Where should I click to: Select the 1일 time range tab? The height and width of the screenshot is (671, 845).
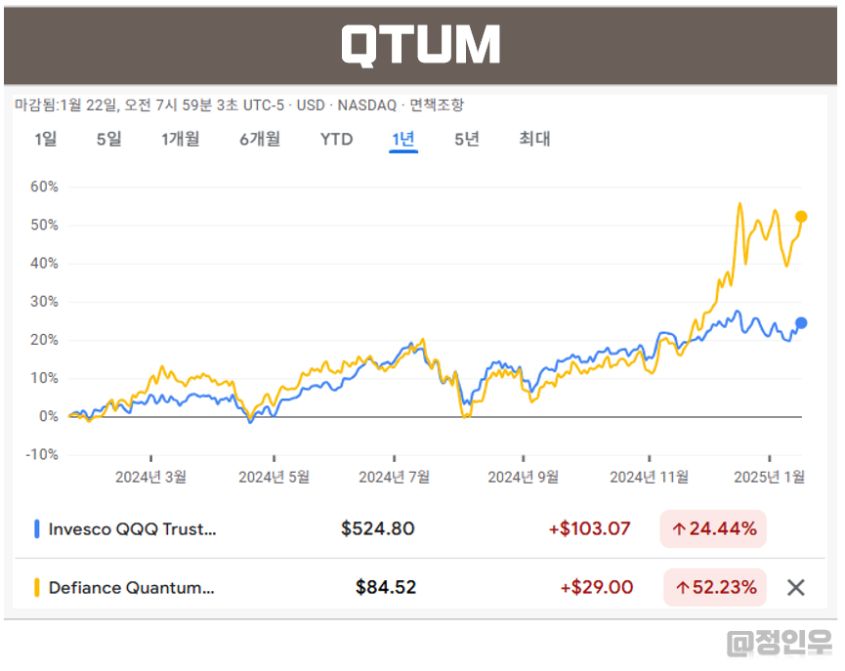pos(46,139)
